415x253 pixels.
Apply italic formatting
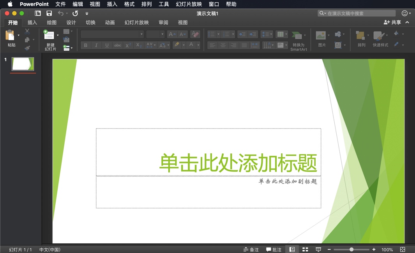[x=96, y=45]
